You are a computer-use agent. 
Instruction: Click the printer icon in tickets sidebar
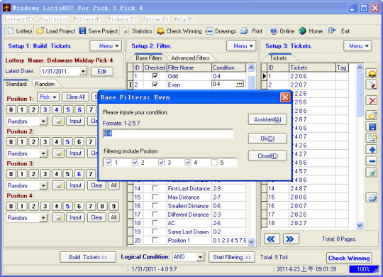point(372,197)
